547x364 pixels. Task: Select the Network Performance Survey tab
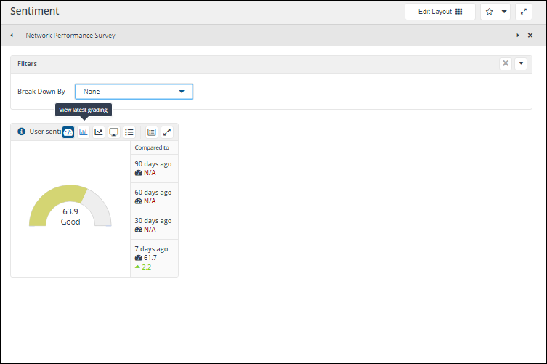click(70, 35)
